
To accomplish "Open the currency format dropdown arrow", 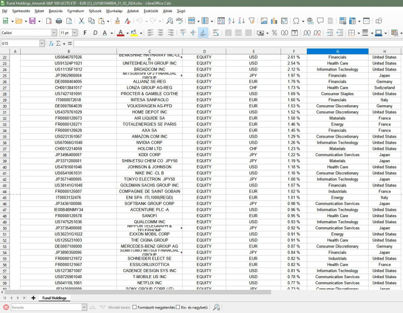I will click(x=267, y=33).
